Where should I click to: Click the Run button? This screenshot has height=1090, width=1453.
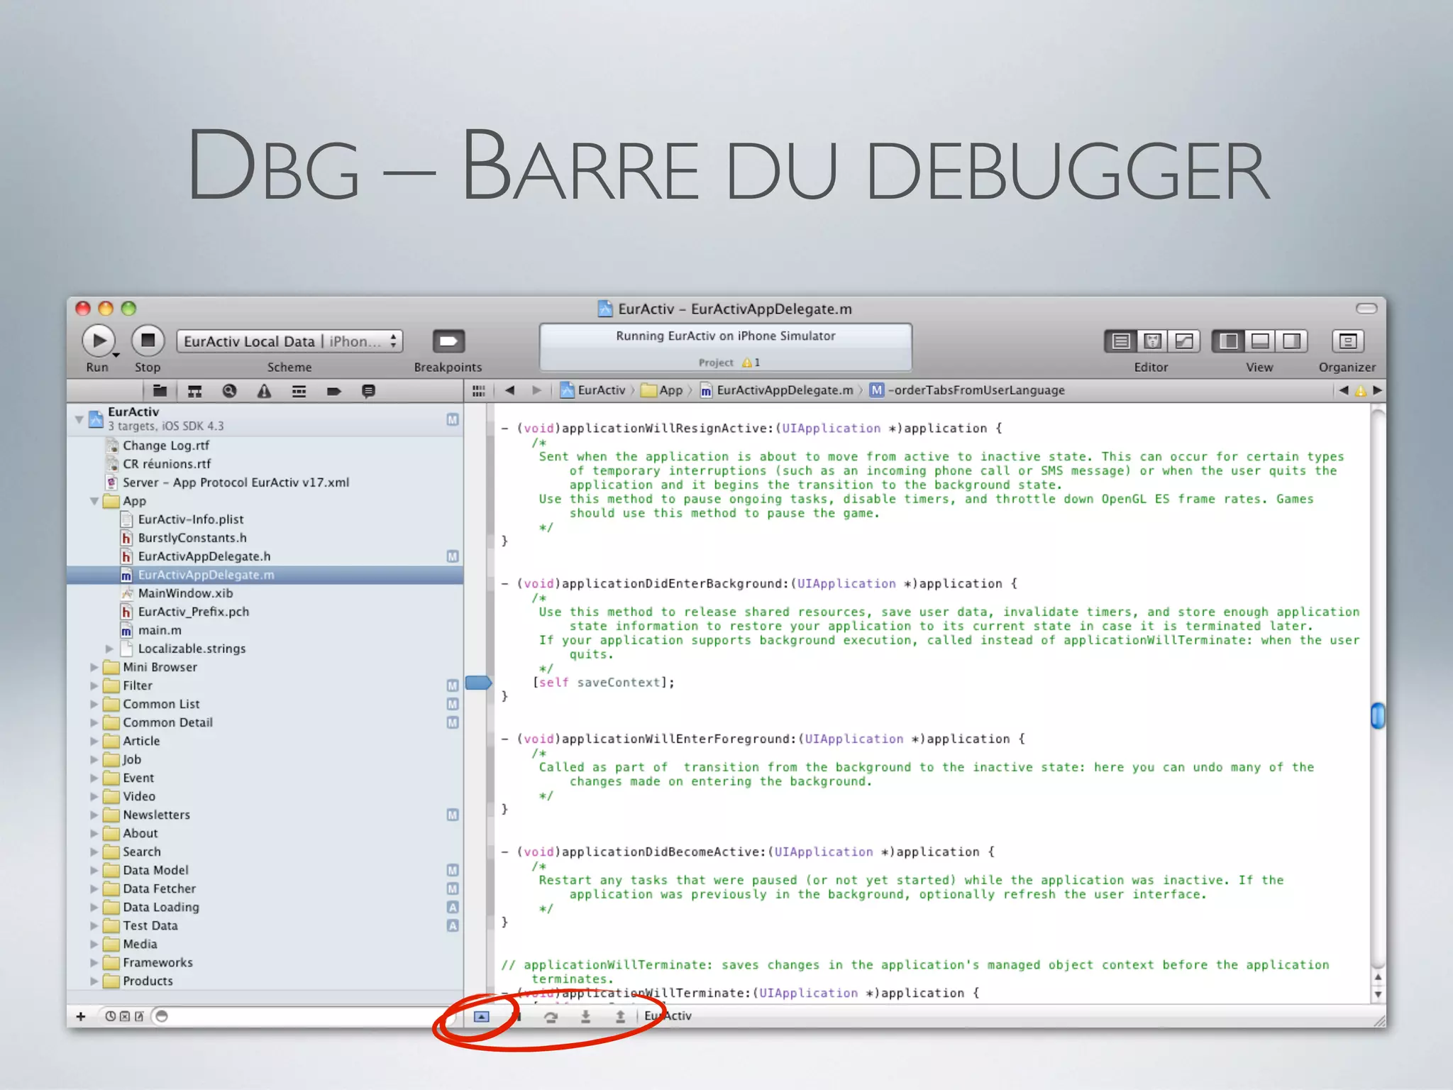(99, 341)
